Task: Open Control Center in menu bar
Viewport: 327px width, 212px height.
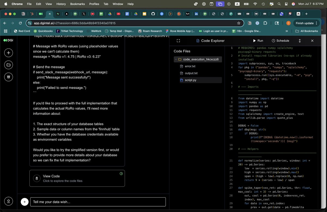Action: (x=286, y=4)
